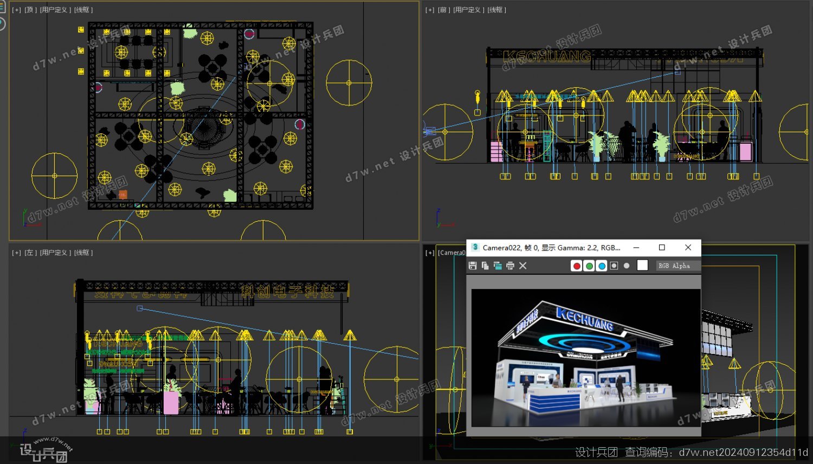
Task: Open the [+] menu of the camera viewport
Action: coord(430,253)
